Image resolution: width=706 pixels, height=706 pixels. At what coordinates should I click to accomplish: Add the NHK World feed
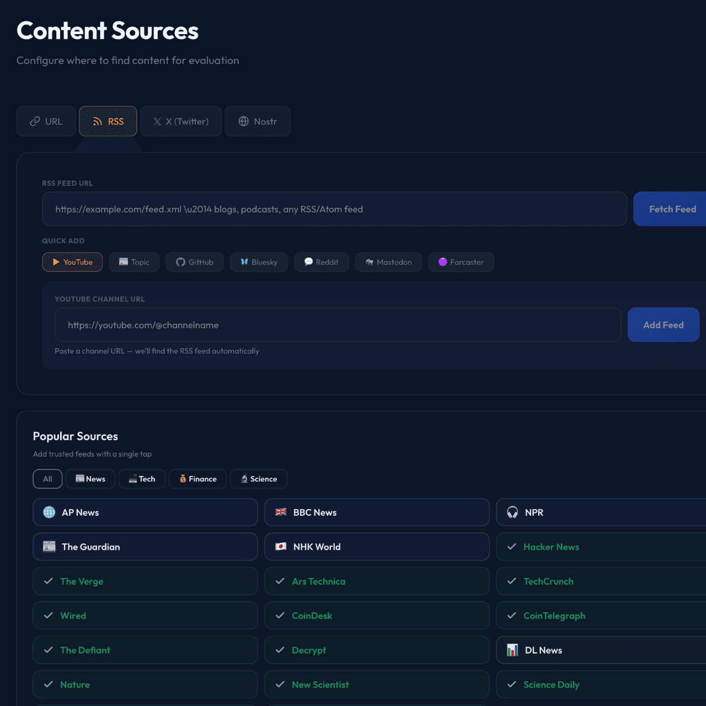point(377,547)
